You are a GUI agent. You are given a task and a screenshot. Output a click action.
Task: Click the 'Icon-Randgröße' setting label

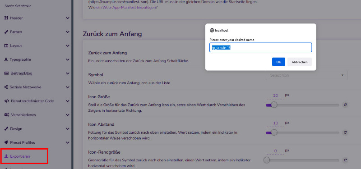[x=104, y=152]
